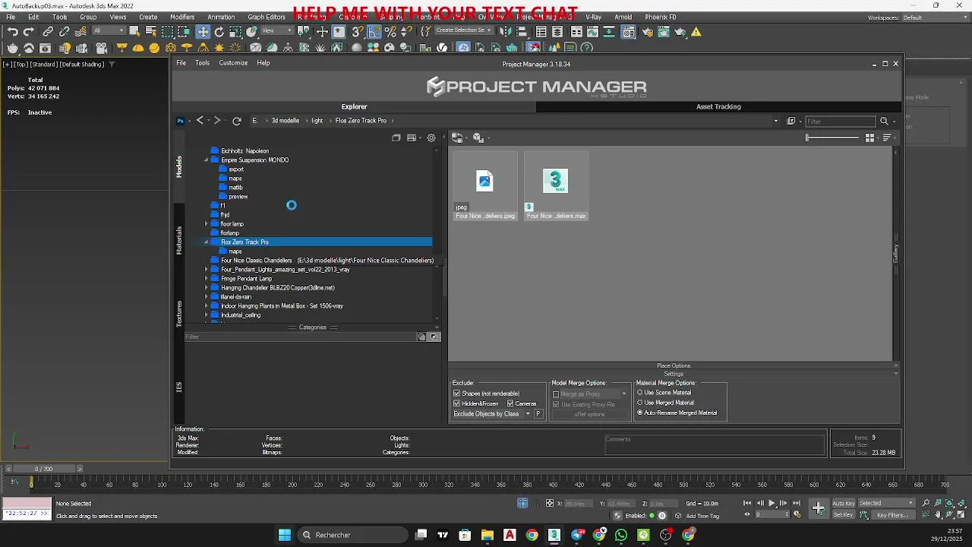This screenshot has height=547, width=972.
Task: Undo the last action in 3ds Max
Action: [13, 31]
